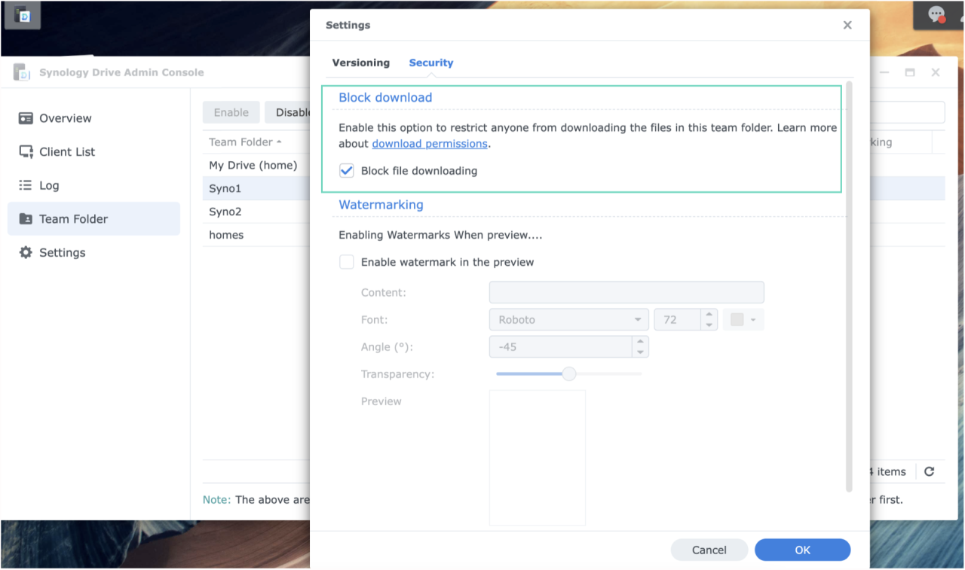Image resolution: width=965 pixels, height=570 pixels.
Task: Uncheck Block file downloading
Action: pos(346,171)
